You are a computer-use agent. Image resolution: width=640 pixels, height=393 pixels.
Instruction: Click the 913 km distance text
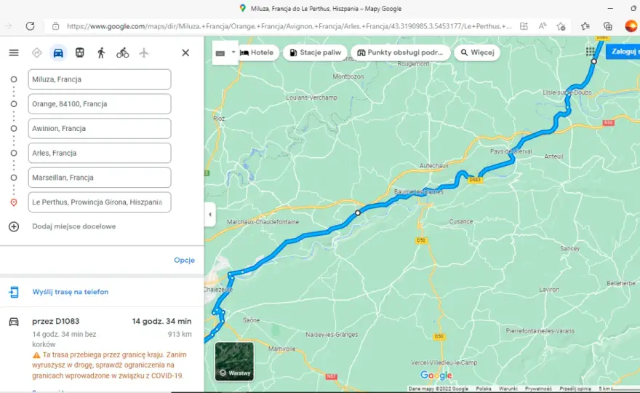point(180,334)
